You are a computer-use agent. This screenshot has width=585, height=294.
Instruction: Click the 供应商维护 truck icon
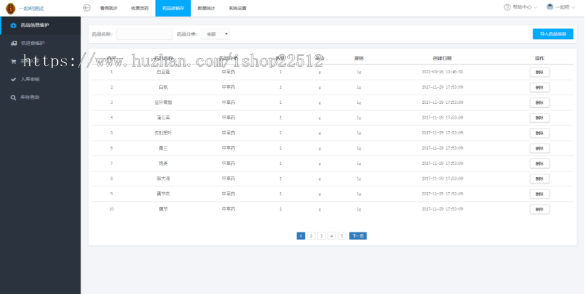[14, 43]
